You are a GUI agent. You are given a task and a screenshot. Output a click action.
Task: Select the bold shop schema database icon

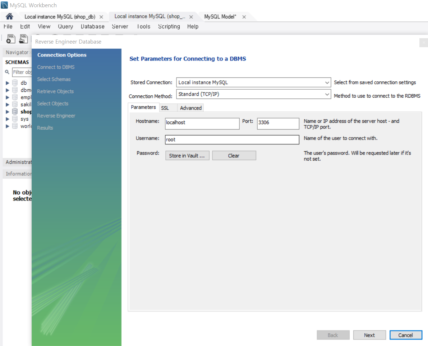coord(15,111)
